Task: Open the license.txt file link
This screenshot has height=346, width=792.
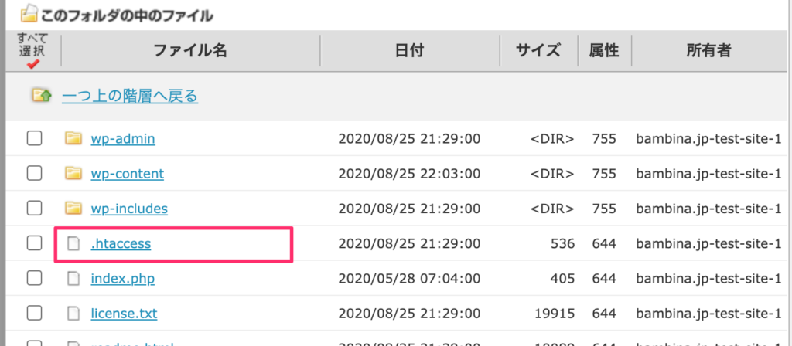Action: tap(124, 314)
